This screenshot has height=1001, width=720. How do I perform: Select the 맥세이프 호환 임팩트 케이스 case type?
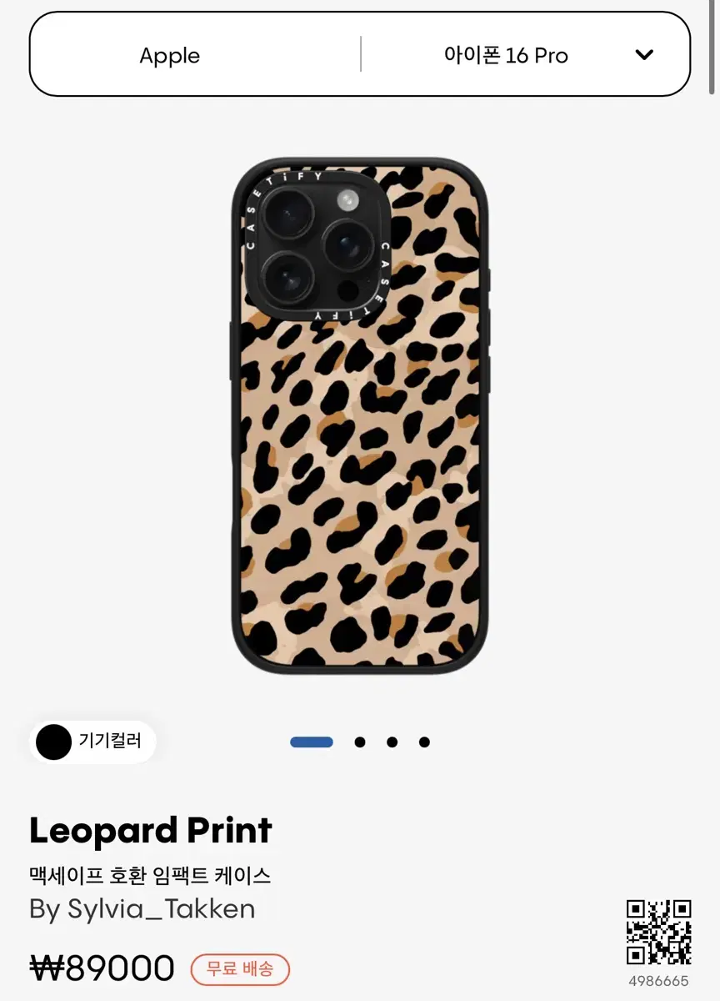coord(150,876)
